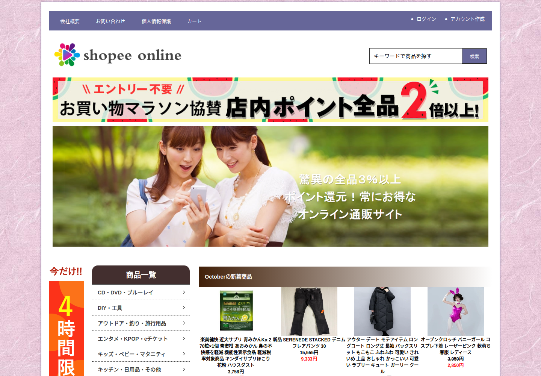This screenshot has height=376, width=541.
Task: Go to the カート page
Action: point(194,21)
